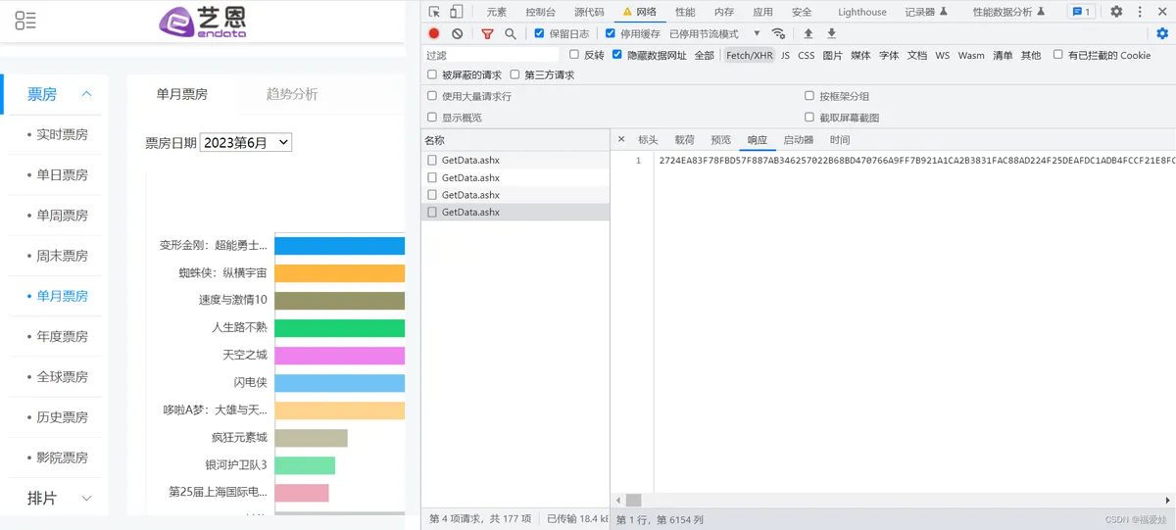Collapse the 票房 sidebar section
This screenshot has width=1176, height=530.
[86, 94]
